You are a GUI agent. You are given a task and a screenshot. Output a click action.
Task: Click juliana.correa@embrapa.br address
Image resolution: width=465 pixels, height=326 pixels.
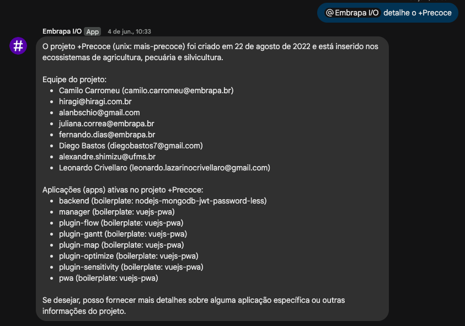tap(106, 124)
